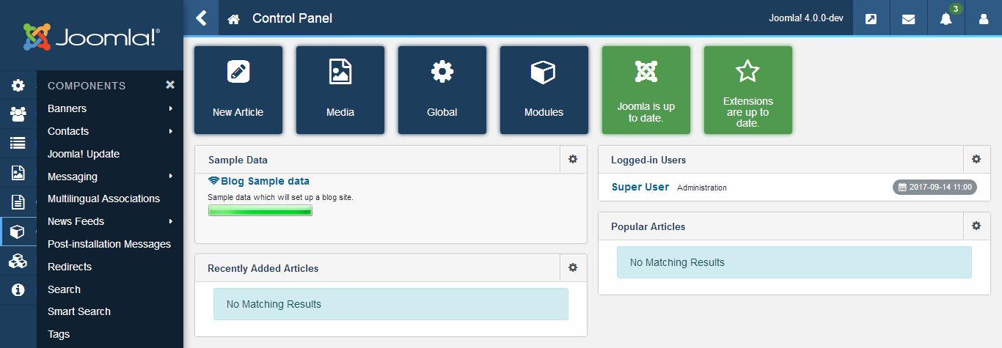Click 'Joomla is up to date' tile

(646, 90)
